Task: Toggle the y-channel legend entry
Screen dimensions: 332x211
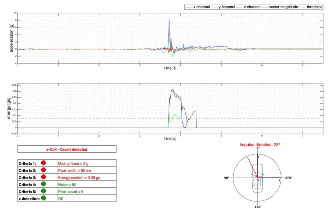Action: point(224,7)
